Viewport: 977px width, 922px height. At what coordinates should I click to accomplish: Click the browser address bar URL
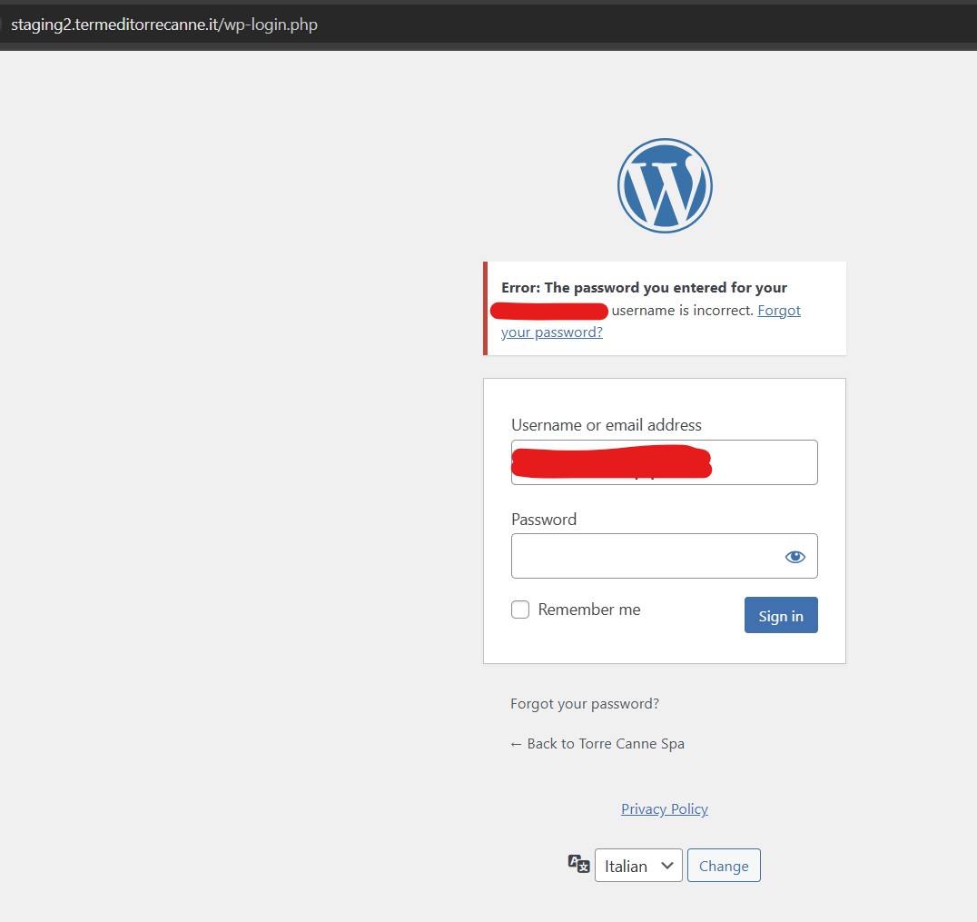(164, 25)
